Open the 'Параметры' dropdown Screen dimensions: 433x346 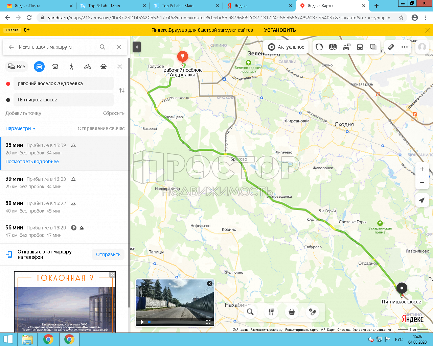(x=20, y=128)
